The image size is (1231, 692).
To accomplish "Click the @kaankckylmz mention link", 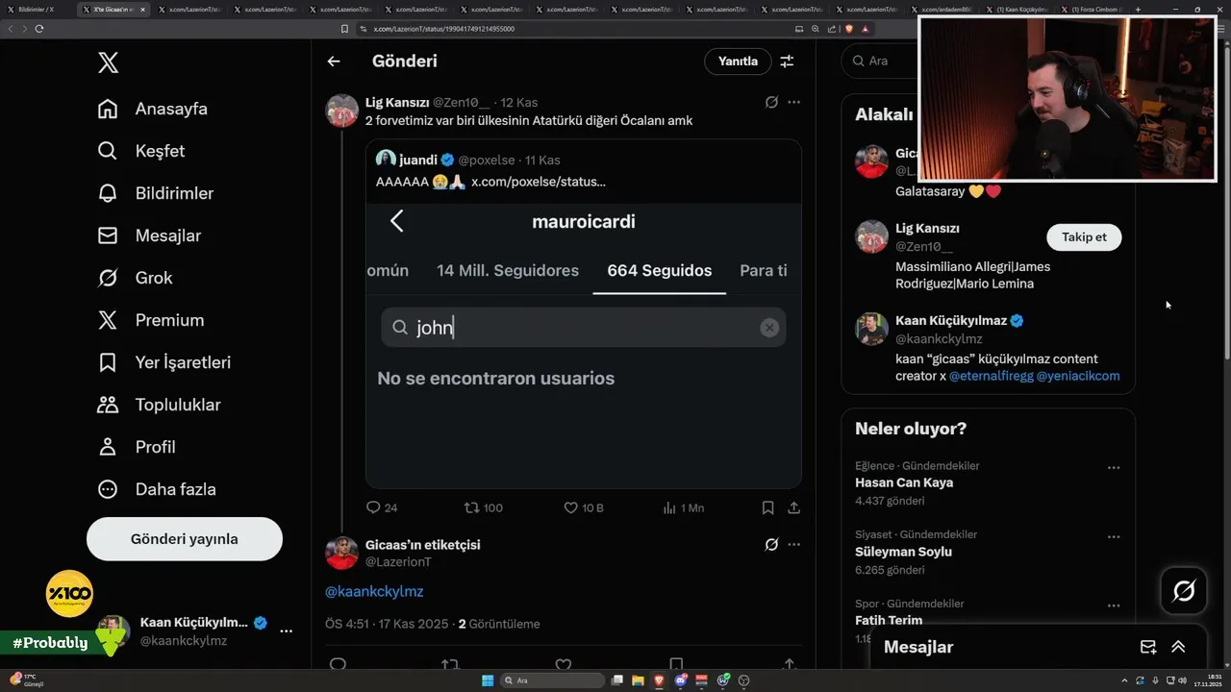I will click(x=374, y=592).
